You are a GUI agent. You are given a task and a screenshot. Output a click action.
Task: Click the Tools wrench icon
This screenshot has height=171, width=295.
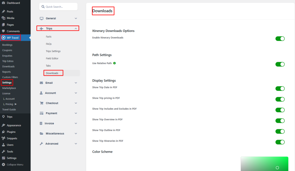[3, 151]
